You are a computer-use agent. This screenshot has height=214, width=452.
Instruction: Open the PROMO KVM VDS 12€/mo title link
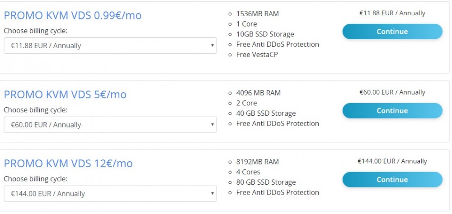click(68, 163)
